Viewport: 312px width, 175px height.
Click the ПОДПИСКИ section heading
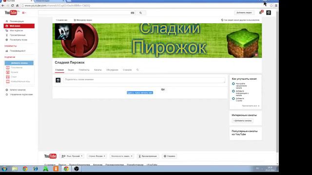pyautogui.click(x=10, y=57)
